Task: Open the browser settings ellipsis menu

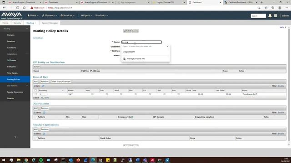Action: tap(287, 8)
